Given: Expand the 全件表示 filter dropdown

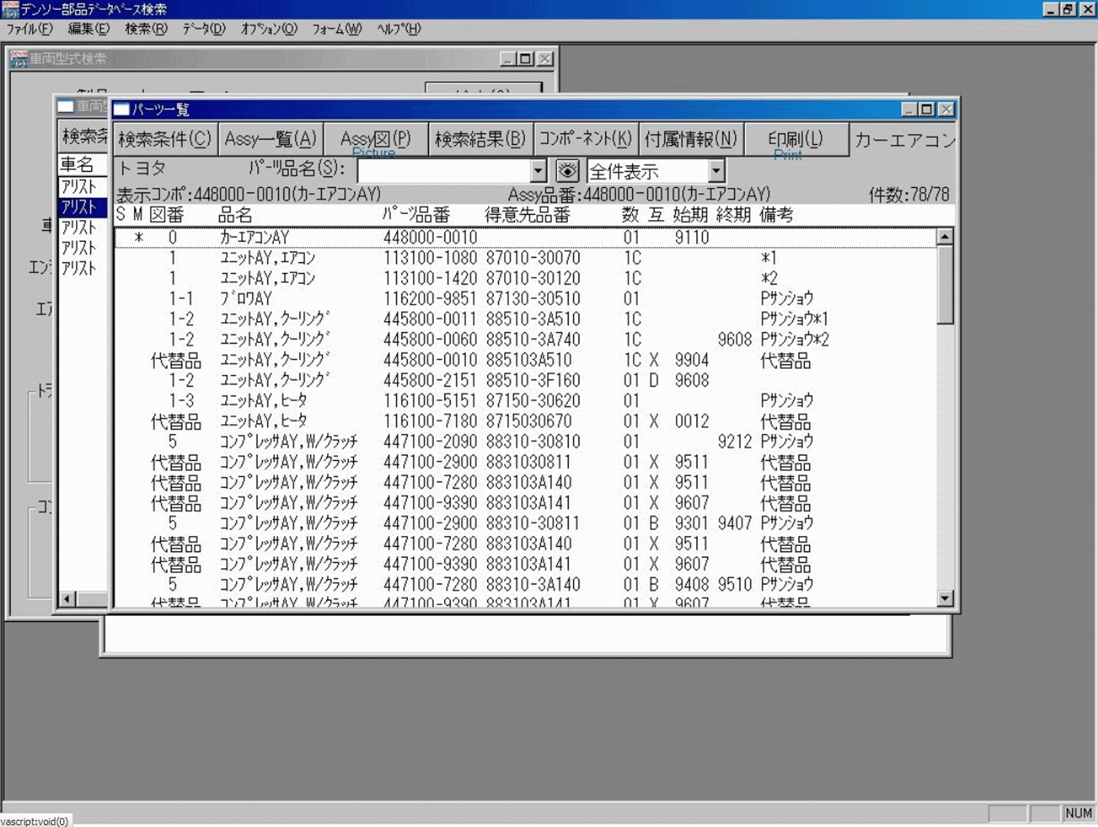Looking at the screenshot, I should 716,170.
